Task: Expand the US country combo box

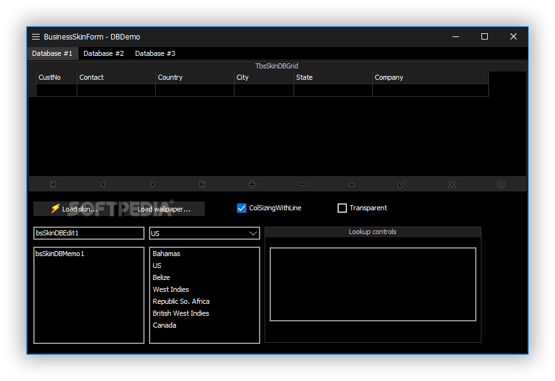Action: click(253, 233)
